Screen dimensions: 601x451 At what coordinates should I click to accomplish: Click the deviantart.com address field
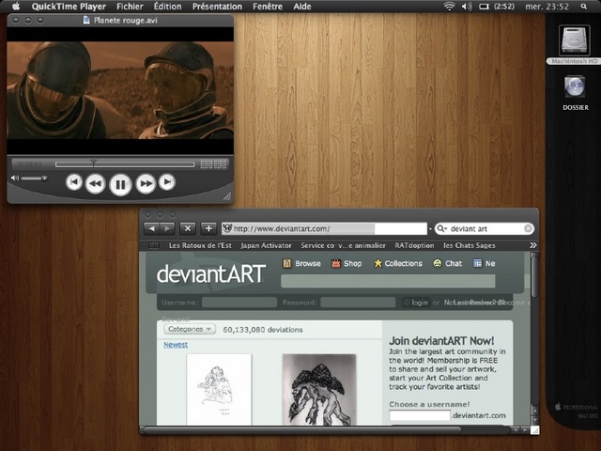(324, 229)
